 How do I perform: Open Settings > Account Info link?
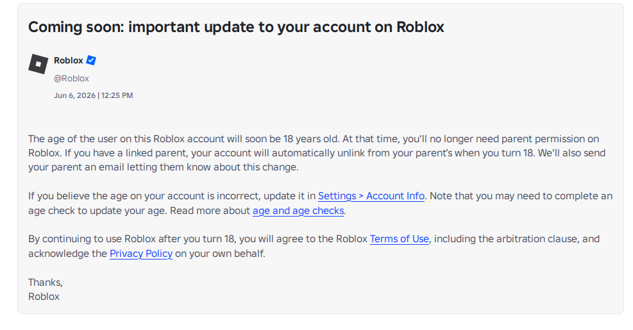pos(371,196)
